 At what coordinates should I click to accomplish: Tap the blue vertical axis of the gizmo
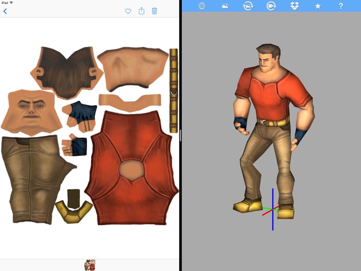[x=272, y=209]
